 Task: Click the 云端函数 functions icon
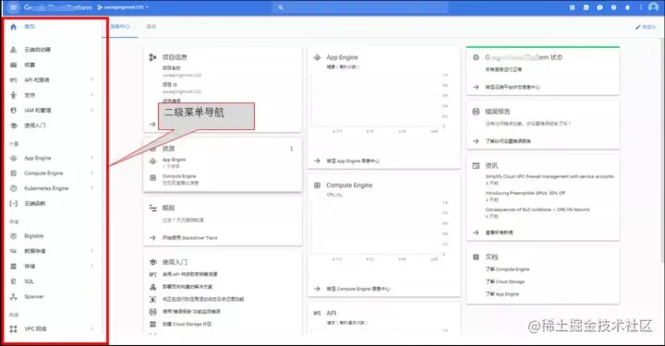click(x=13, y=203)
